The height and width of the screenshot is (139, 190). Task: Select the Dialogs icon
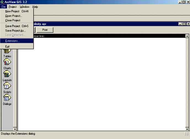[x=7, y=98]
